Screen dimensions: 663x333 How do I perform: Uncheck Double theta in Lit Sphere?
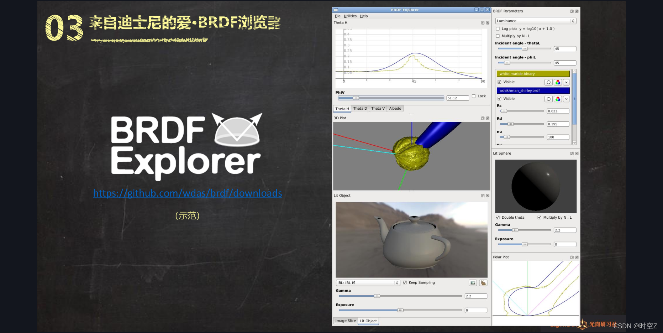[498, 218]
